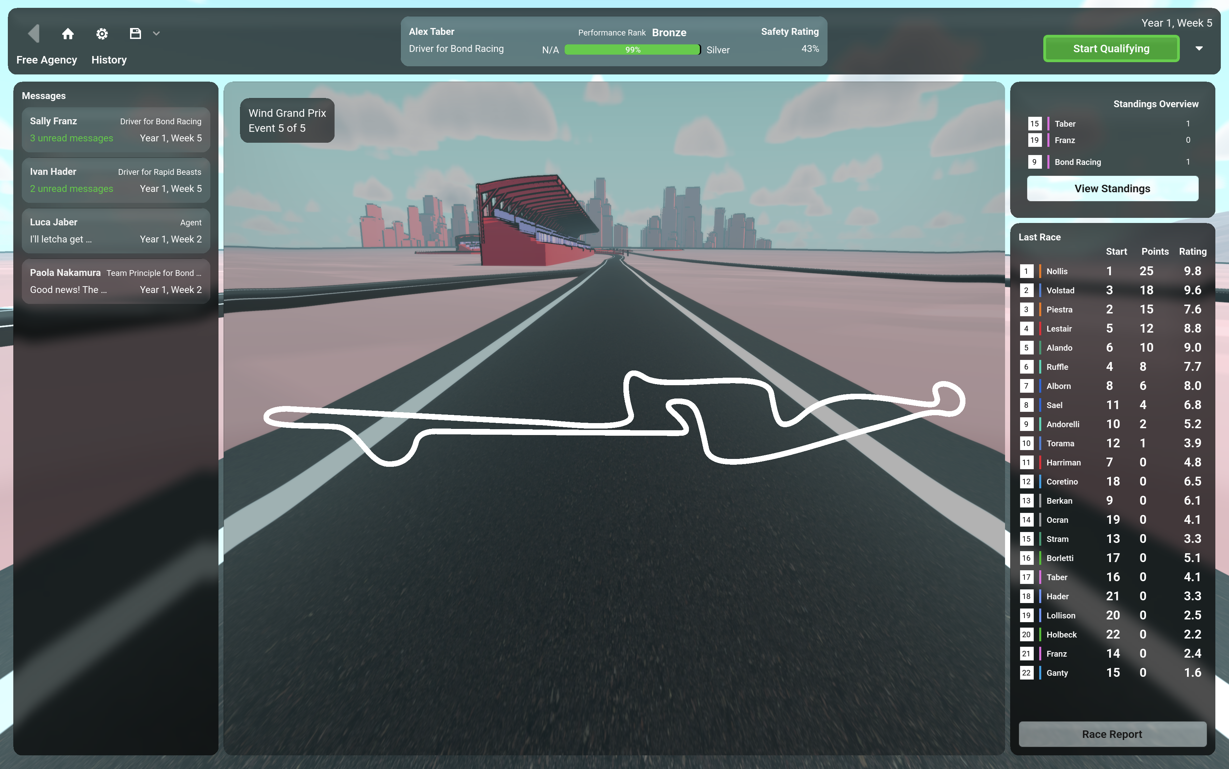This screenshot has width=1229, height=769.
Task: Click the View Standings button
Action: [x=1112, y=189]
